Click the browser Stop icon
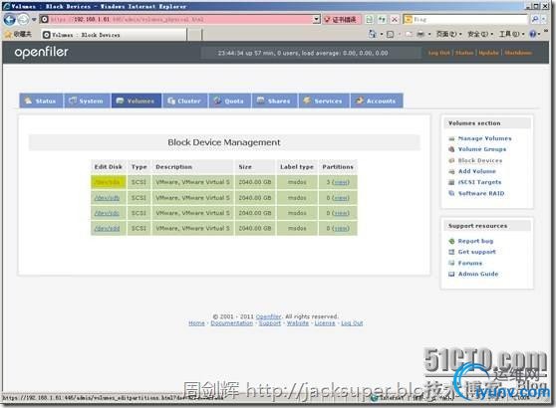Image resolution: width=556 pixels, height=408 pixels. point(395,20)
